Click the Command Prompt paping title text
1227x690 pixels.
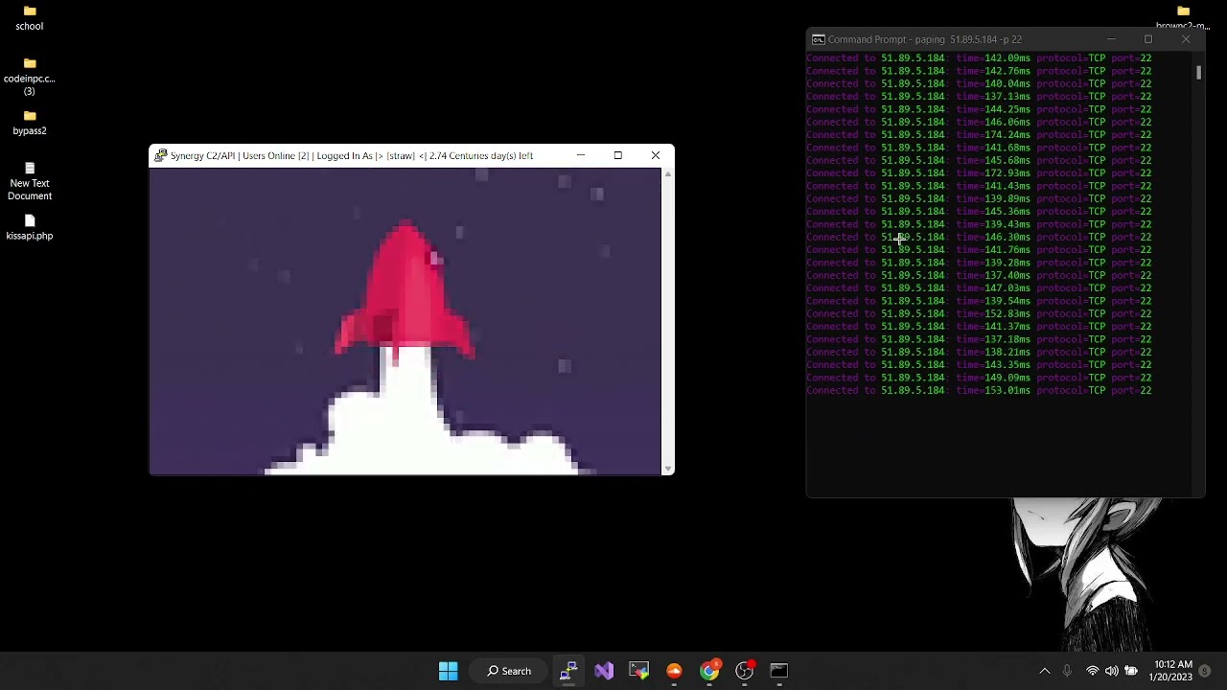coord(925,39)
